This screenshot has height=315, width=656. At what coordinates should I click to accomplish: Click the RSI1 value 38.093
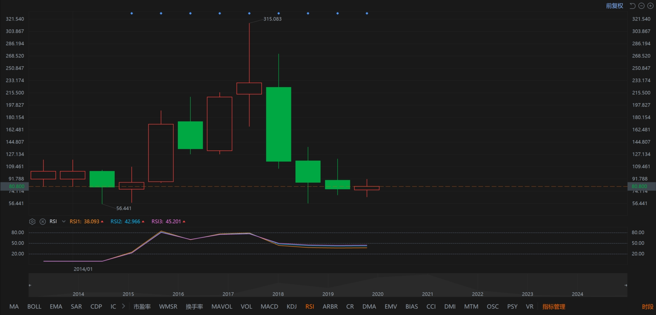click(92, 221)
